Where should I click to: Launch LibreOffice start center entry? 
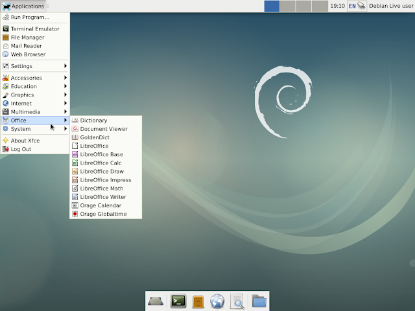tap(106, 146)
